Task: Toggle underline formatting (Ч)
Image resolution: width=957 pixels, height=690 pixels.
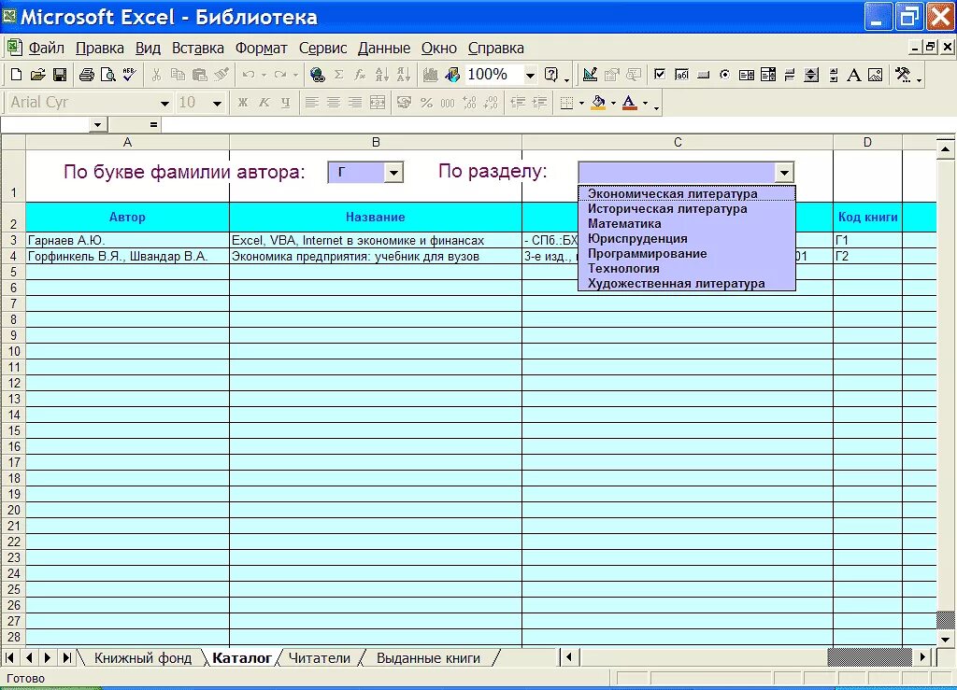Action: (x=286, y=103)
